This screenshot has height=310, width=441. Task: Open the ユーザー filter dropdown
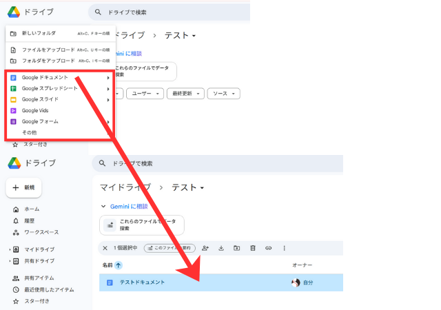147,93
